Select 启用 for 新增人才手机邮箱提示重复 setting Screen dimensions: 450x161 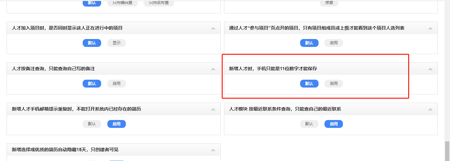point(117,124)
